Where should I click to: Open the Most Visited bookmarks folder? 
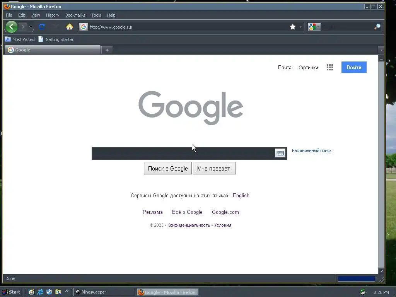pos(20,39)
